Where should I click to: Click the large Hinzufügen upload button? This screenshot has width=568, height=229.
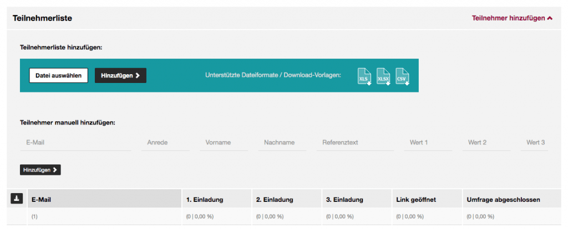pos(120,75)
